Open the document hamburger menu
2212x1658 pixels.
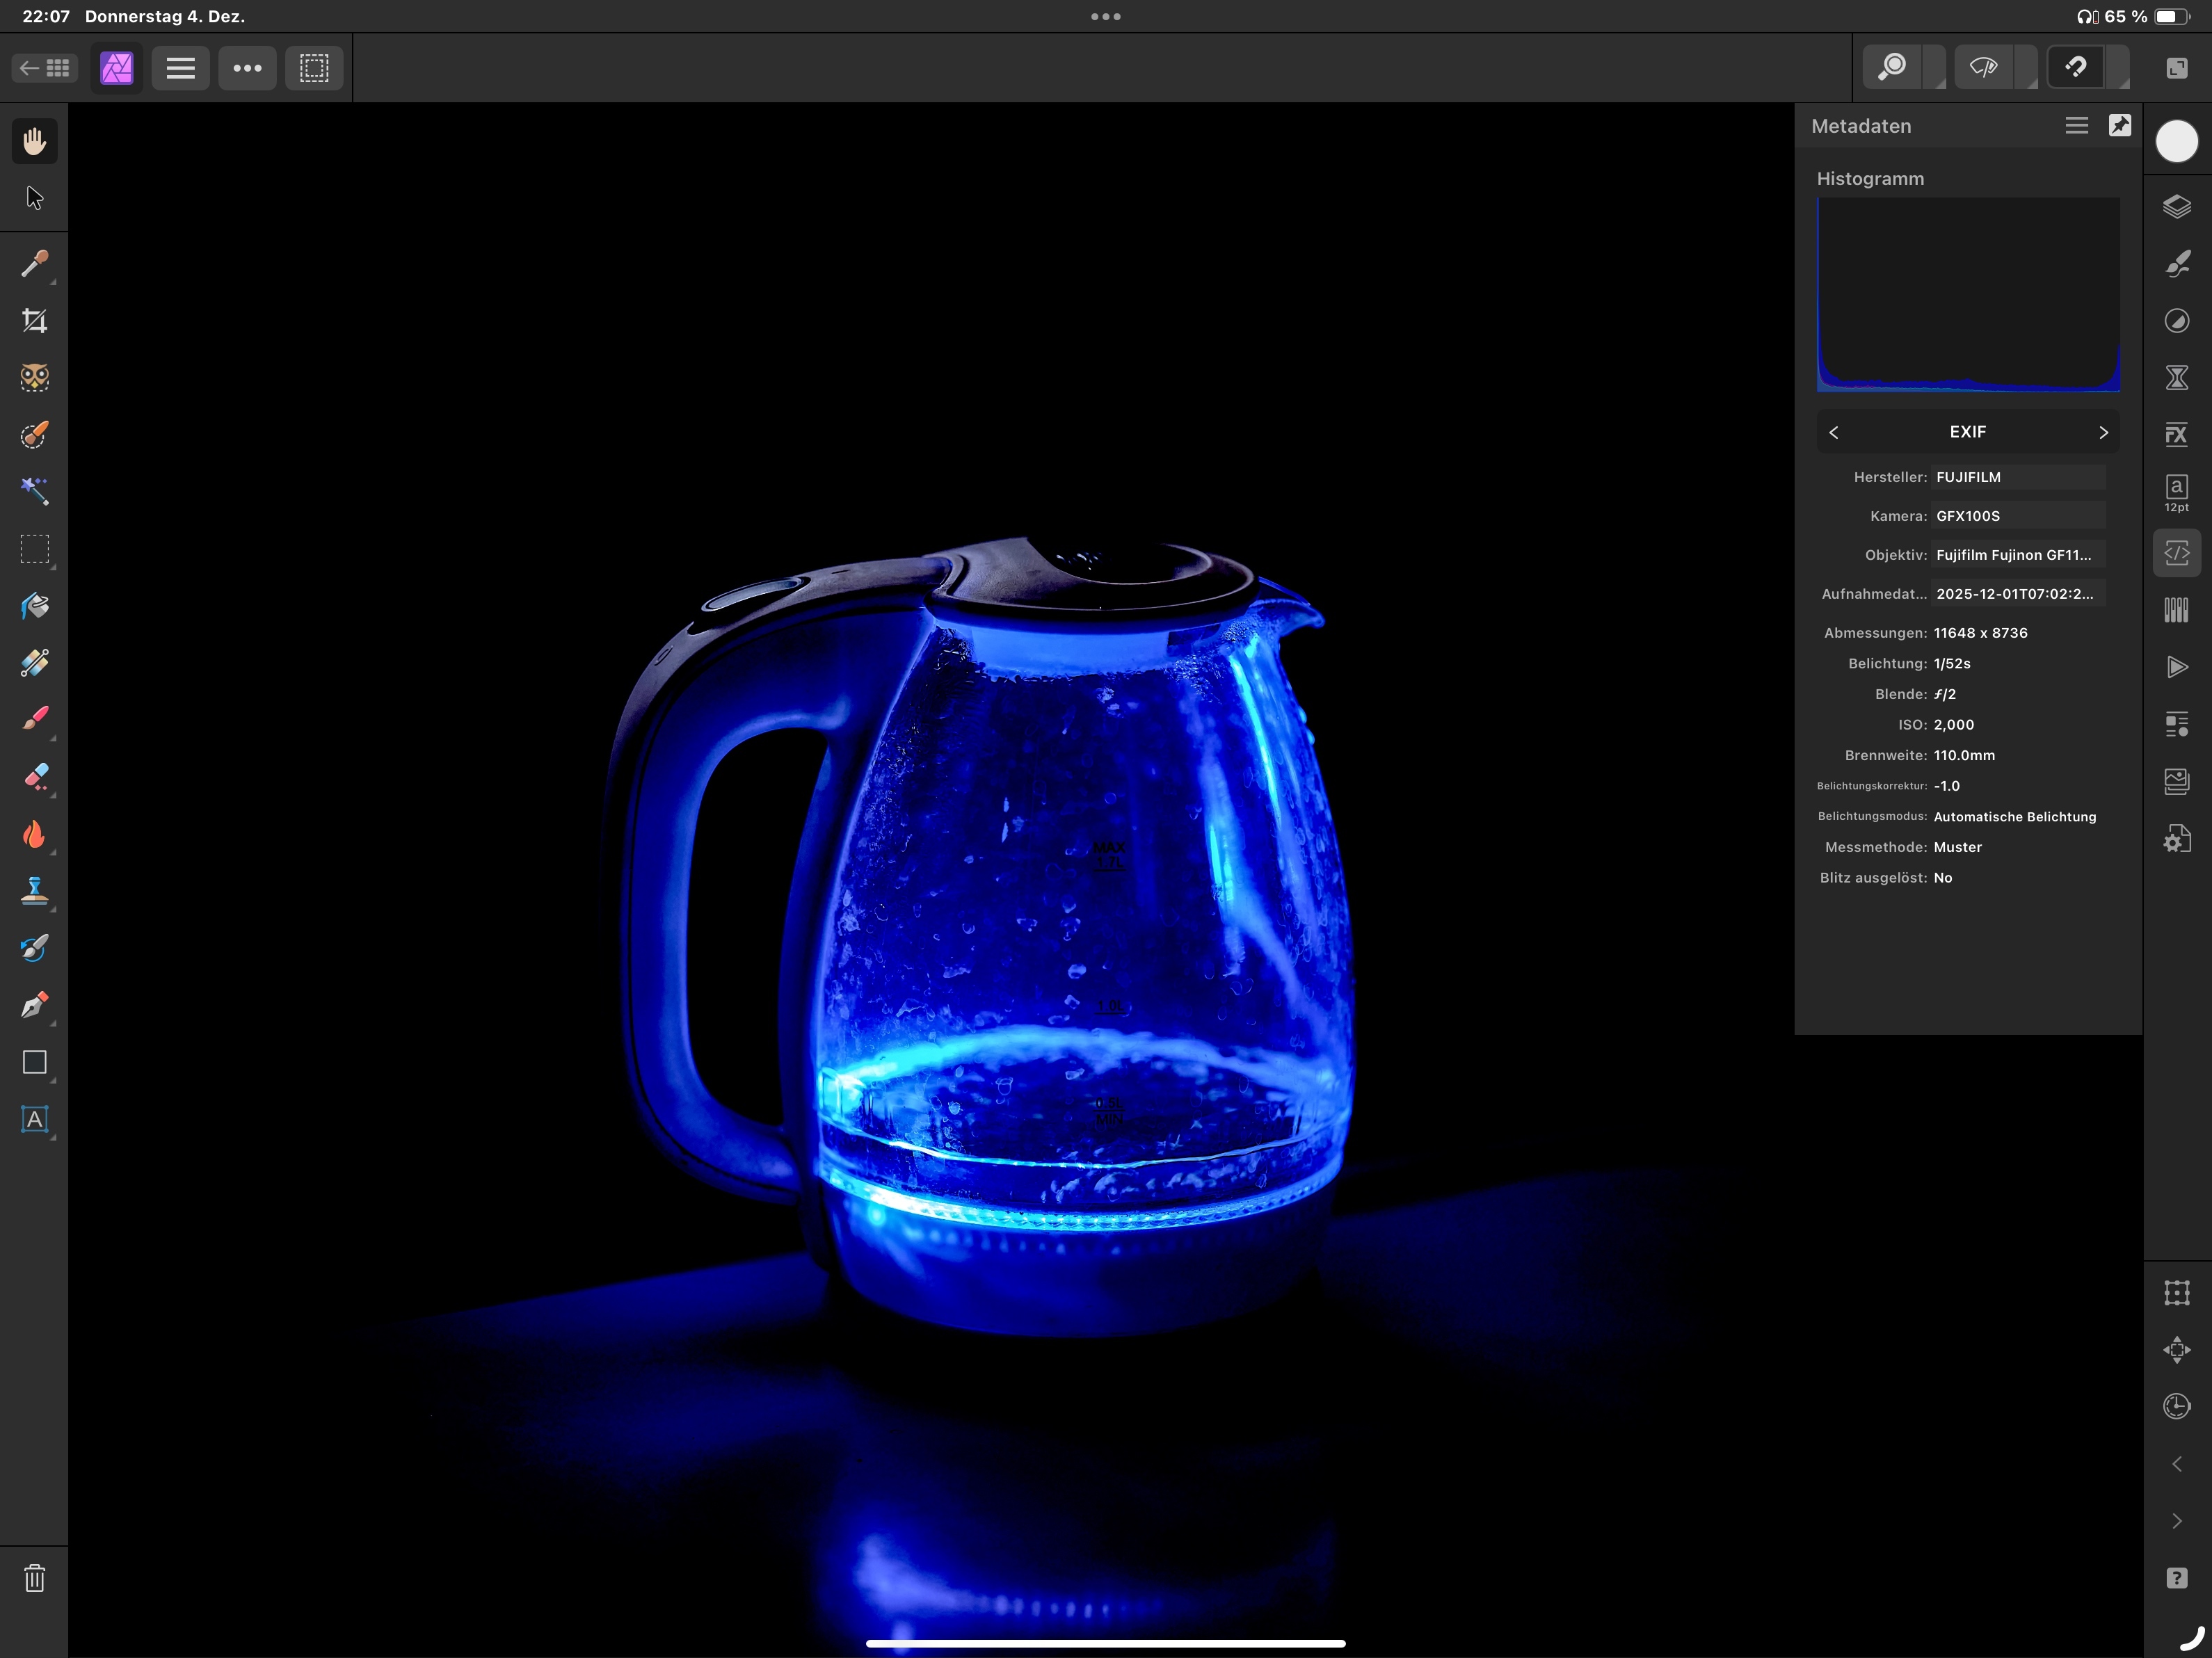tap(180, 68)
